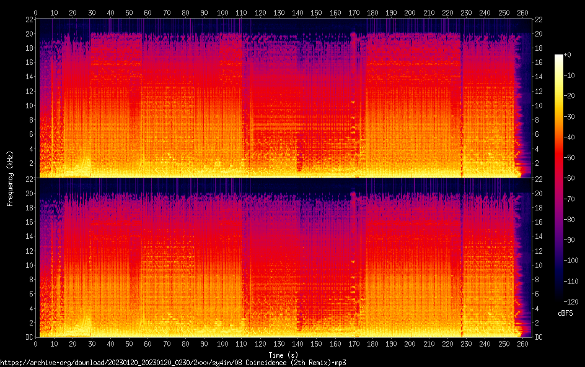Select the 140 tick on the top time axis
The height and width of the screenshot is (367, 585).
pyautogui.click(x=297, y=12)
